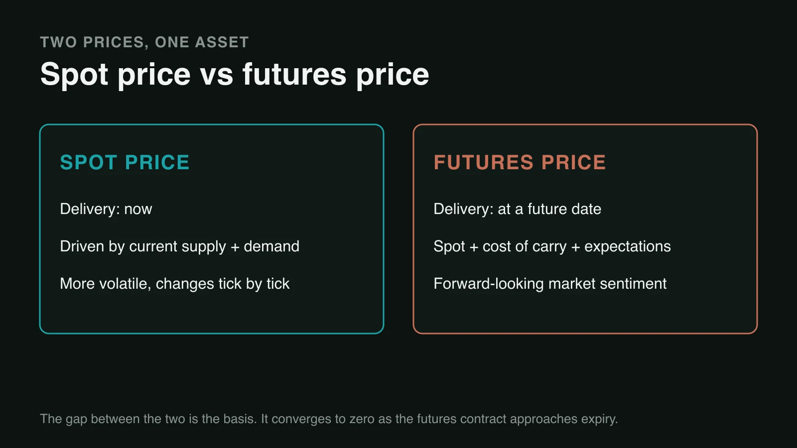Click the 'FUTURES PRICE' card heading
The width and height of the screenshot is (797, 448).
click(x=520, y=162)
